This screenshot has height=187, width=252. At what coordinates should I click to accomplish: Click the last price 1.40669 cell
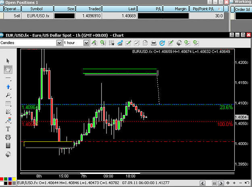pyautogui.click(x=120, y=16)
